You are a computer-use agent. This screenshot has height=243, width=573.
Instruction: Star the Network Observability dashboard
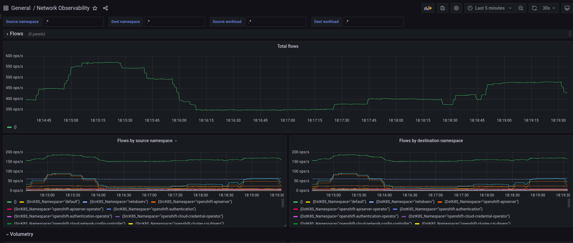click(95, 8)
